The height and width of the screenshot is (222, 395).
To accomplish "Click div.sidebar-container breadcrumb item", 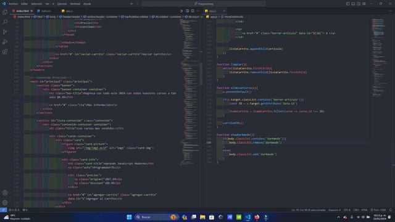I will [167, 17].
